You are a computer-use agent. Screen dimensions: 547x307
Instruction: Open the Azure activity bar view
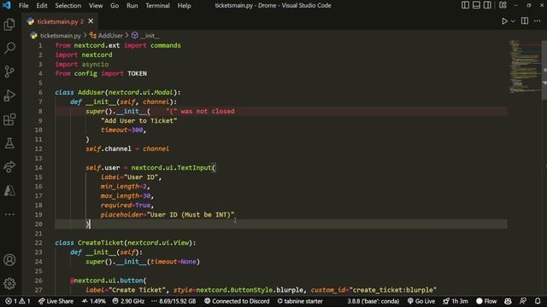[x=9, y=190]
